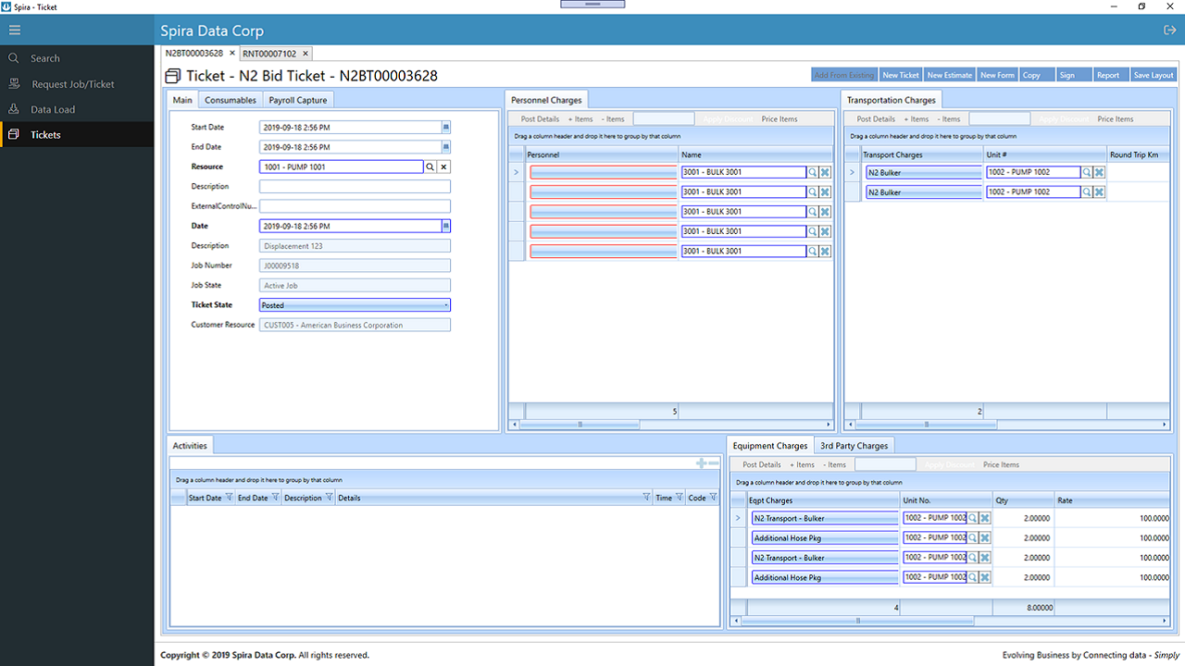Switch to the Payroll Capture tab

297,99
